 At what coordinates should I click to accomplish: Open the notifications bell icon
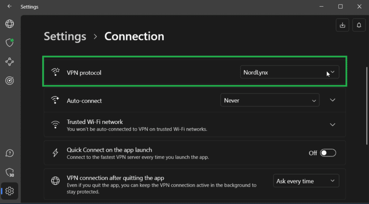pyautogui.click(x=359, y=25)
